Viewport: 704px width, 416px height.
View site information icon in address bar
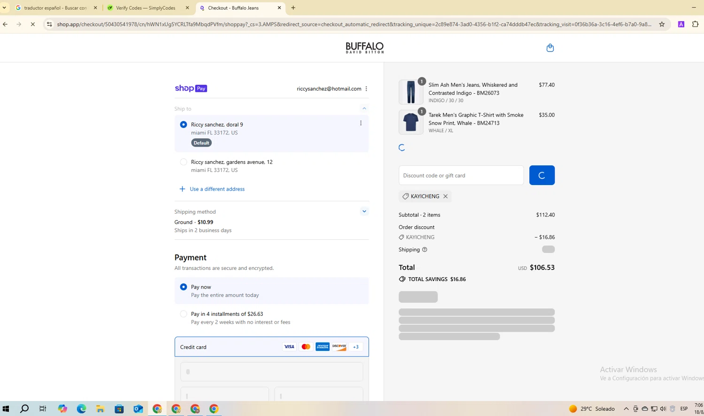[x=49, y=24]
